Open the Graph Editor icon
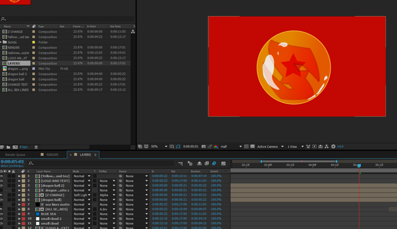The image size is (397, 229). [x=223, y=164]
